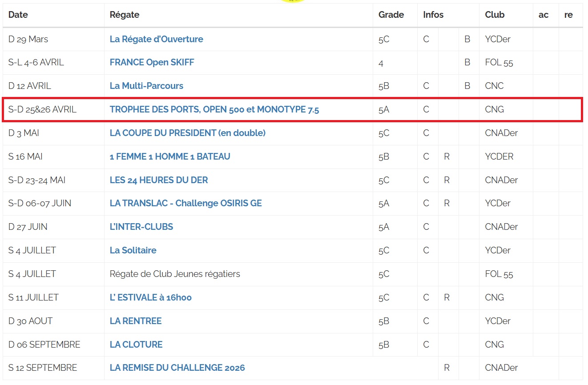Open La Multi-Parcours regatta page
The image size is (588, 385).
[x=146, y=86]
